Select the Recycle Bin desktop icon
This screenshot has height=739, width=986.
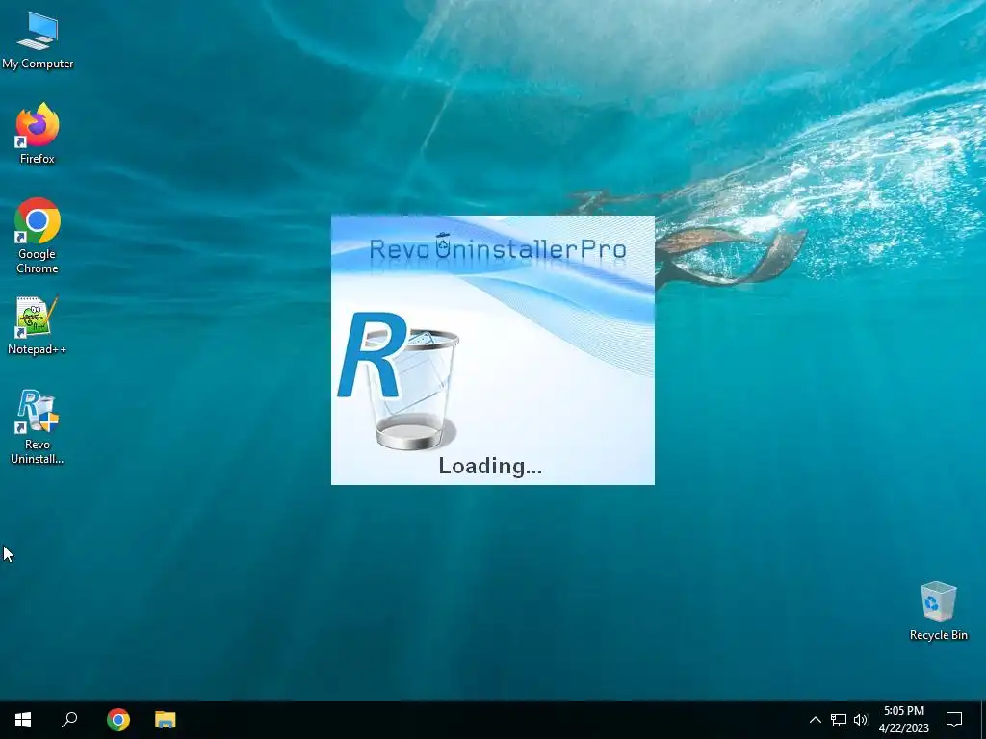click(x=938, y=611)
